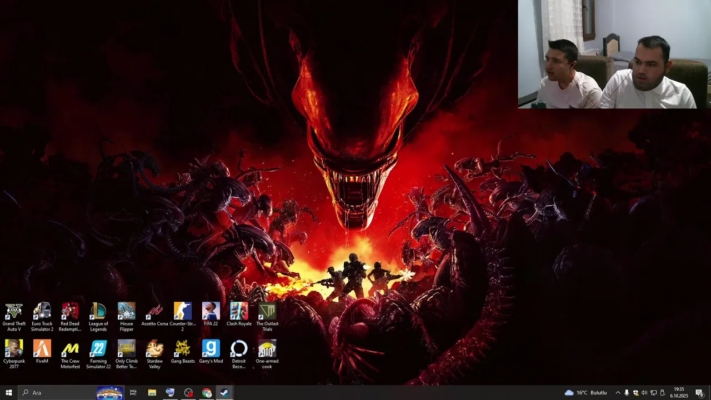This screenshot has height=400, width=711.
Task: Open the 16°C Bulutlu weather widget
Action: point(585,393)
